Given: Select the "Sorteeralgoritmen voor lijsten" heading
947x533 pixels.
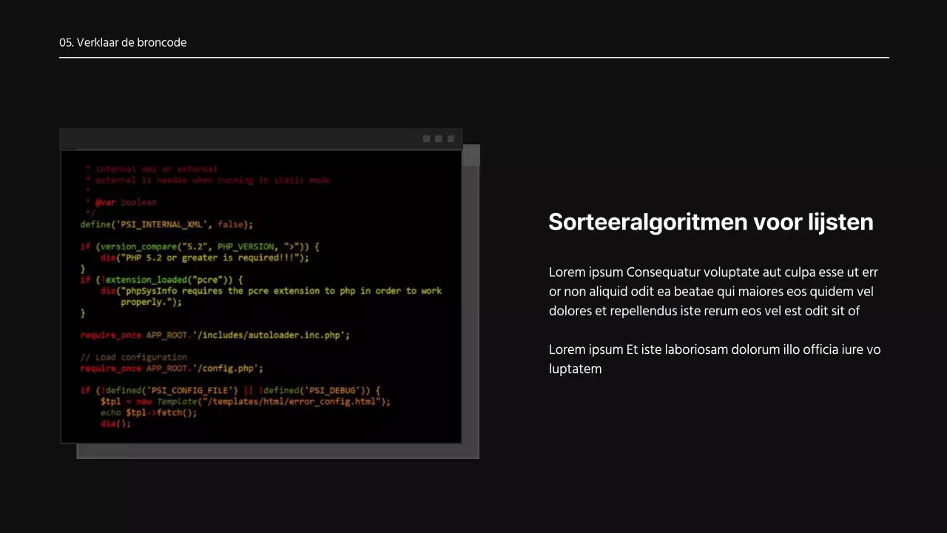Looking at the screenshot, I should coord(710,222).
